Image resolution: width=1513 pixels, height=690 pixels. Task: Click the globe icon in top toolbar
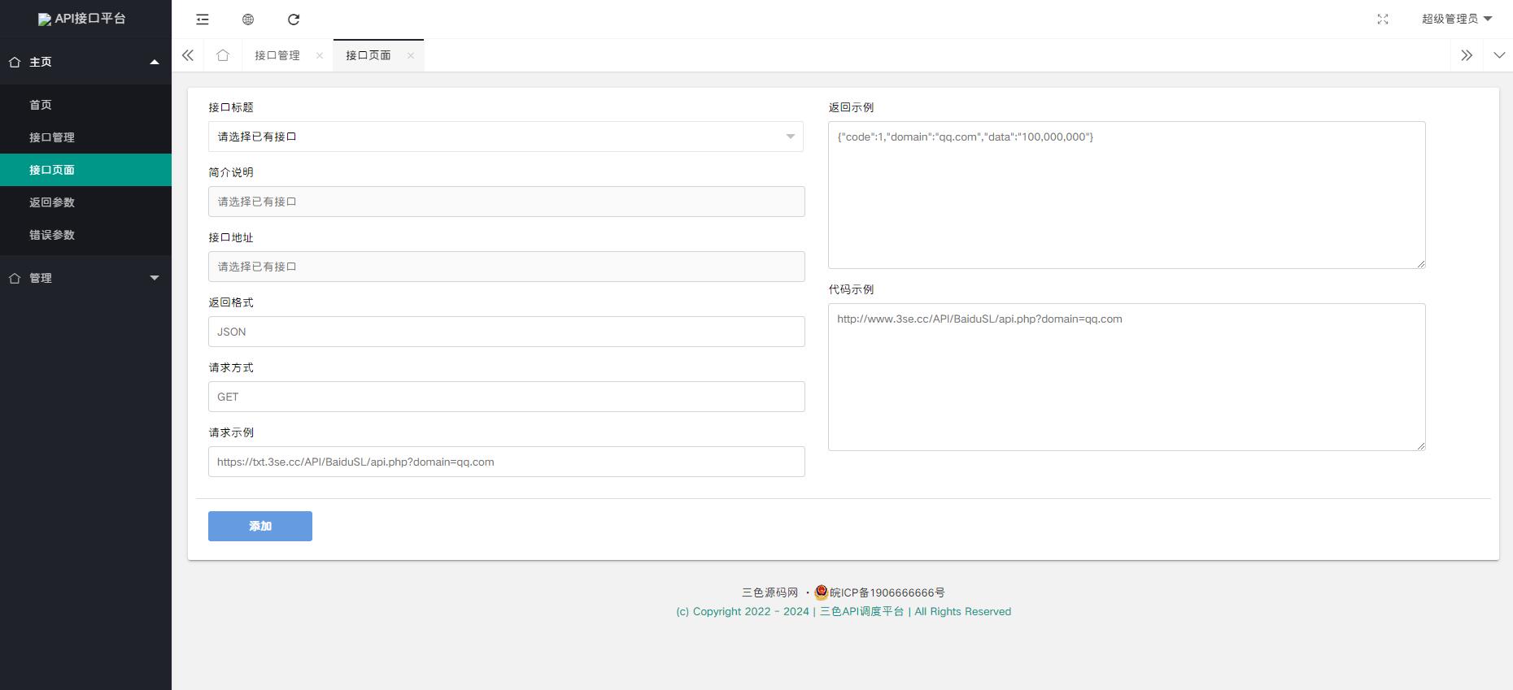pos(248,20)
